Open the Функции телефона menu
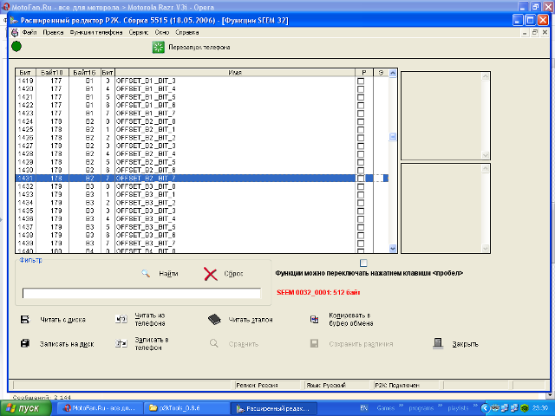Viewport: 555px width, 416px height. click(96, 33)
